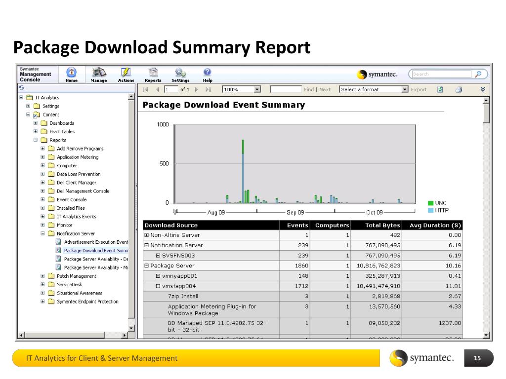
Task: Expand SVSFNS003 table row
Action: pos(158,256)
